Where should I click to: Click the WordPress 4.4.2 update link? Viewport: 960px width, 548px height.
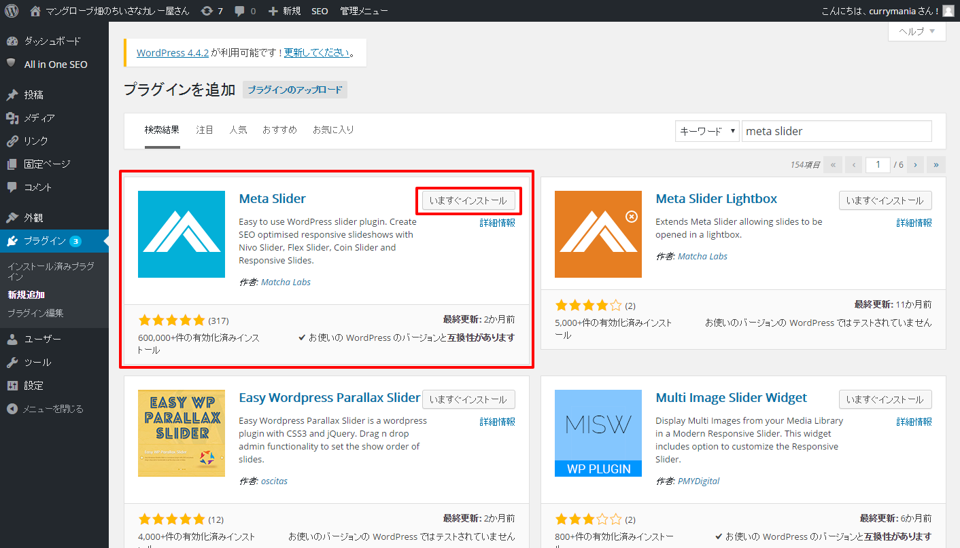tap(173, 52)
